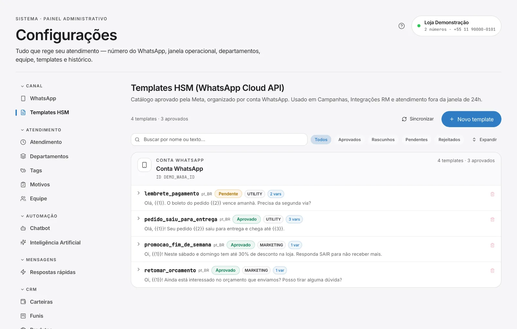Click the Inteligência Artificial sparkle icon
Image resolution: width=517 pixels, height=329 pixels.
(23, 242)
